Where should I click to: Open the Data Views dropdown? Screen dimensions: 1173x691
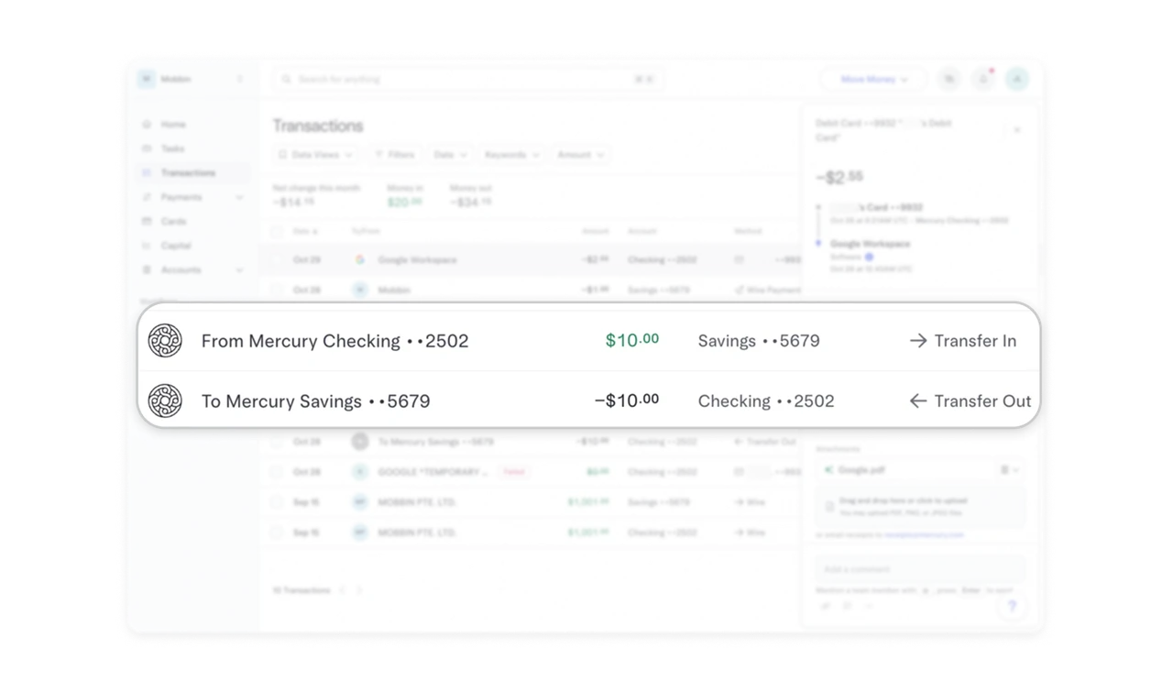click(315, 155)
